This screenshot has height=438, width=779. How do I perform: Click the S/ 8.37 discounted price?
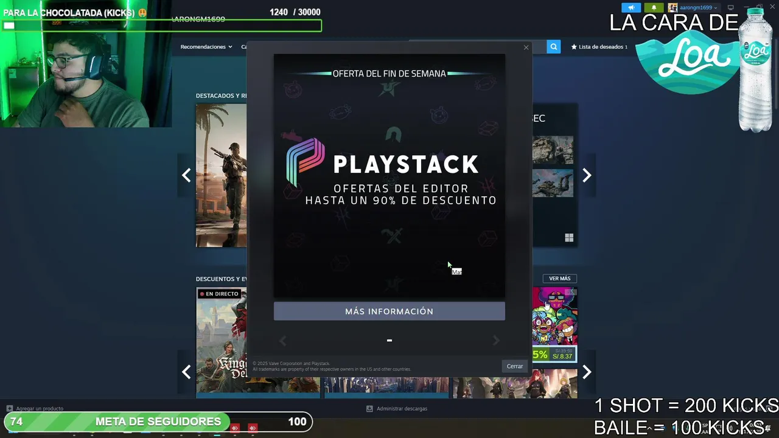[562, 356]
